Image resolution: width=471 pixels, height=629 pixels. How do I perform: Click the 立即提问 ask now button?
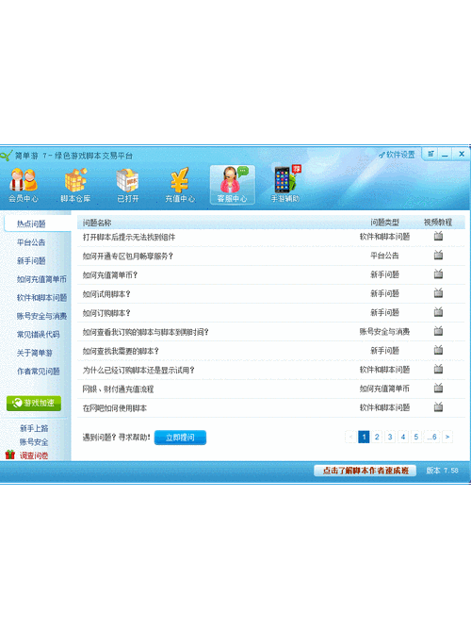pos(180,438)
